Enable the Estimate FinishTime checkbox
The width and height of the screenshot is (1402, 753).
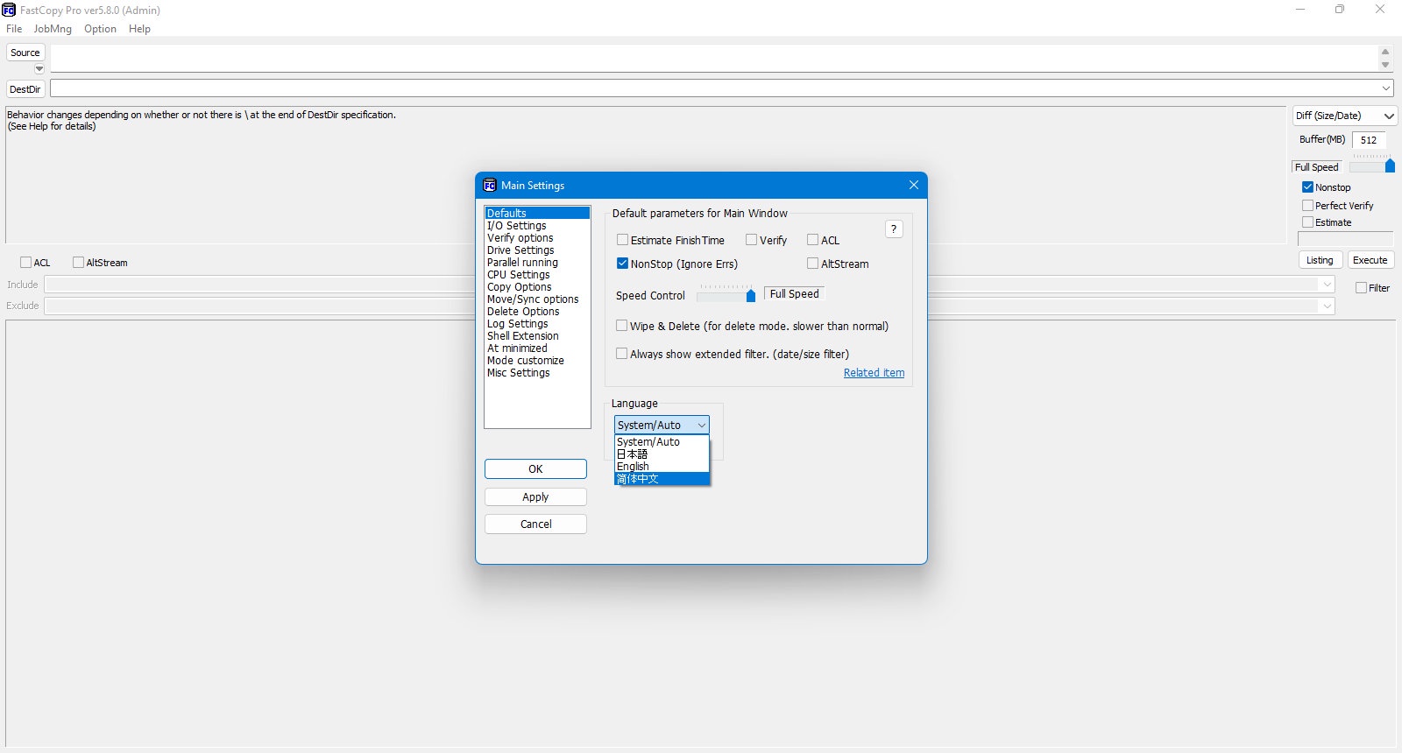tap(622, 240)
